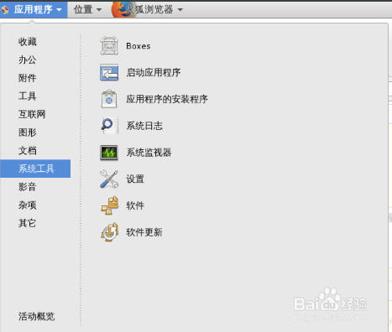The image size is (392, 332).
Task: Open the 位置 menu
Action: click(x=87, y=10)
